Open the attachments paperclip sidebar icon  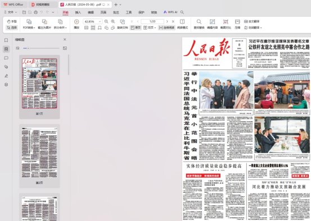point(6,67)
